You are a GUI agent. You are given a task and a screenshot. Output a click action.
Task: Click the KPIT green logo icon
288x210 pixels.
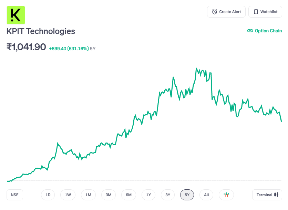[16, 15]
